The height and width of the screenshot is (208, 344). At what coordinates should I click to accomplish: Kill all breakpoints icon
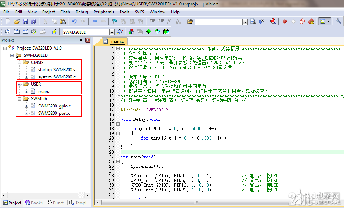pyautogui.click(x=311, y=21)
